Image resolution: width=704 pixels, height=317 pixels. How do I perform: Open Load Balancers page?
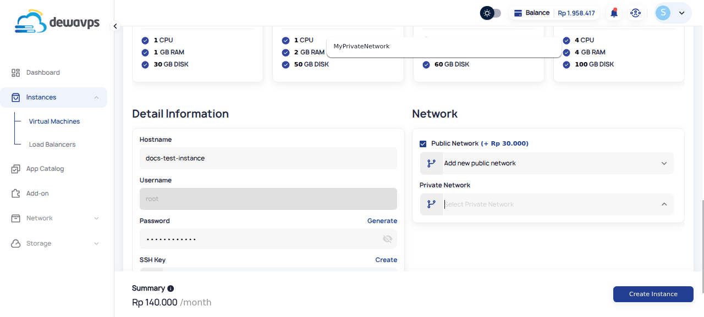(53, 144)
